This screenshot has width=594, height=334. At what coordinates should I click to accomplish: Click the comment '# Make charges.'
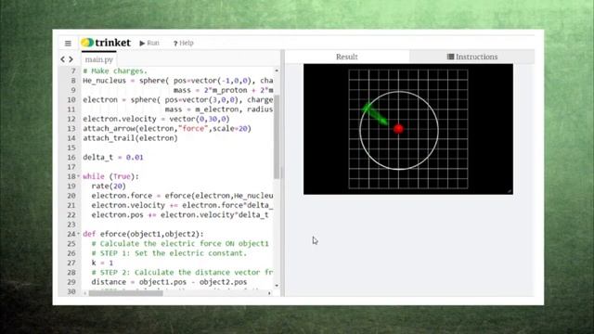pyautogui.click(x=115, y=71)
